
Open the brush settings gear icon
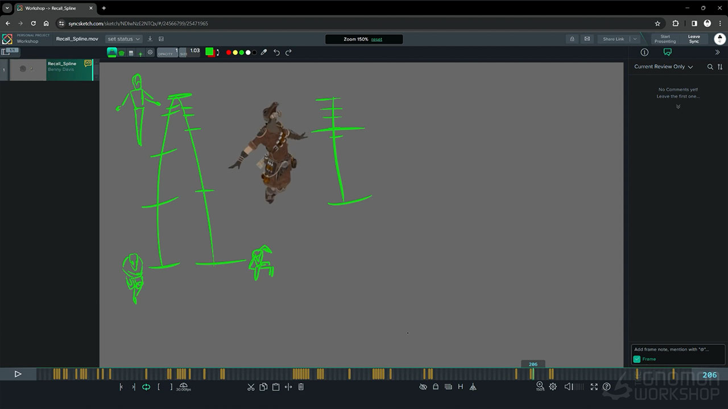150,52
